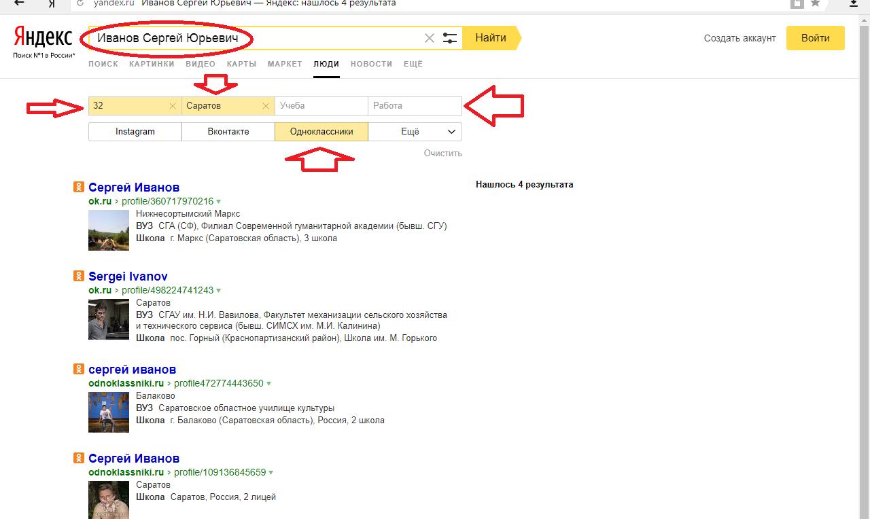Expand arrow next to profile/498224741243
The width and height of the screenshot is (870, 519).
point(219,291)
